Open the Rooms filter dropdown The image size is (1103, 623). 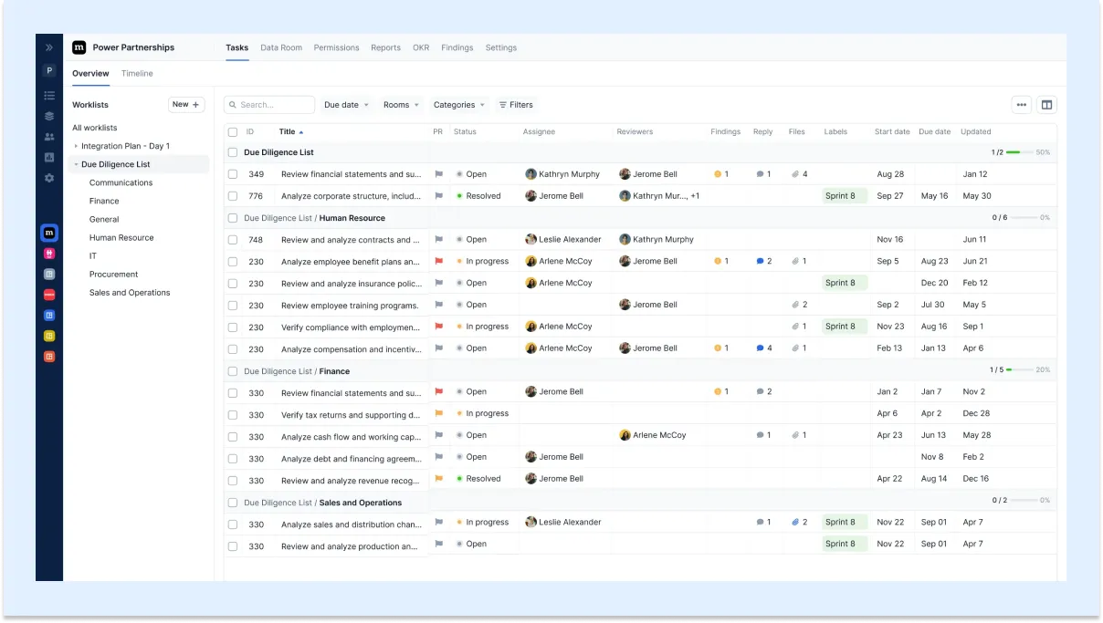coord(401,105)
